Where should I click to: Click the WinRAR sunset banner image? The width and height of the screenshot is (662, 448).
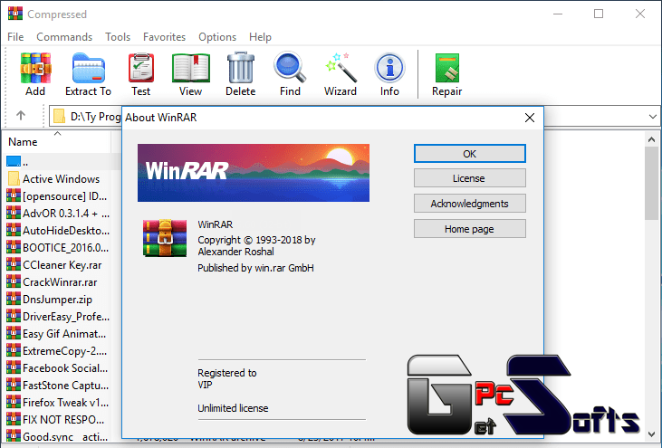(x=254, y=173)
